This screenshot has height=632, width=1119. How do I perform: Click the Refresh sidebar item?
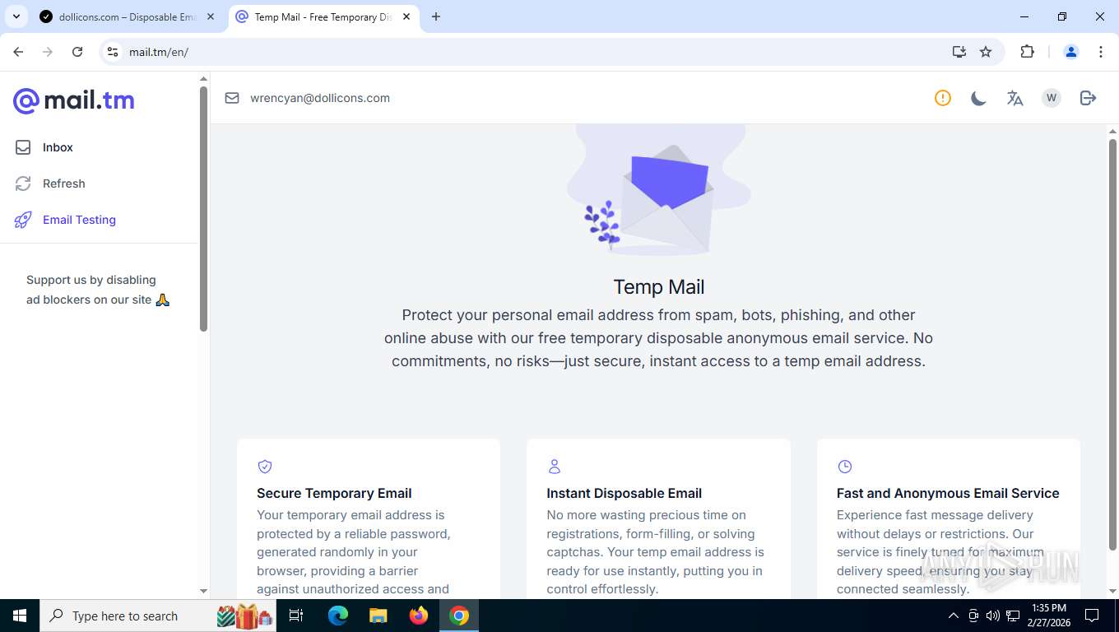(x=63, y=184)
